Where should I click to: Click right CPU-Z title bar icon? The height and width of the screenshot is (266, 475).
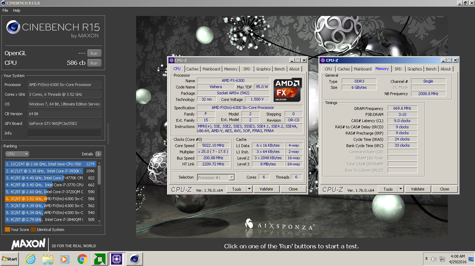[x=323, y=60]
